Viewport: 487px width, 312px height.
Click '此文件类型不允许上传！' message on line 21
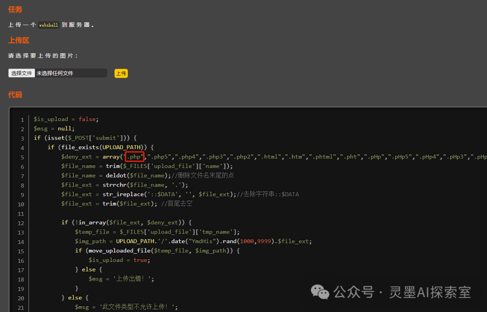(x=138, y=307)
